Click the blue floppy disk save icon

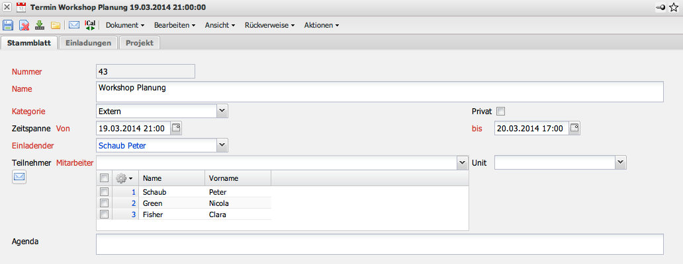pyautogui.click(x=8, y=25)
